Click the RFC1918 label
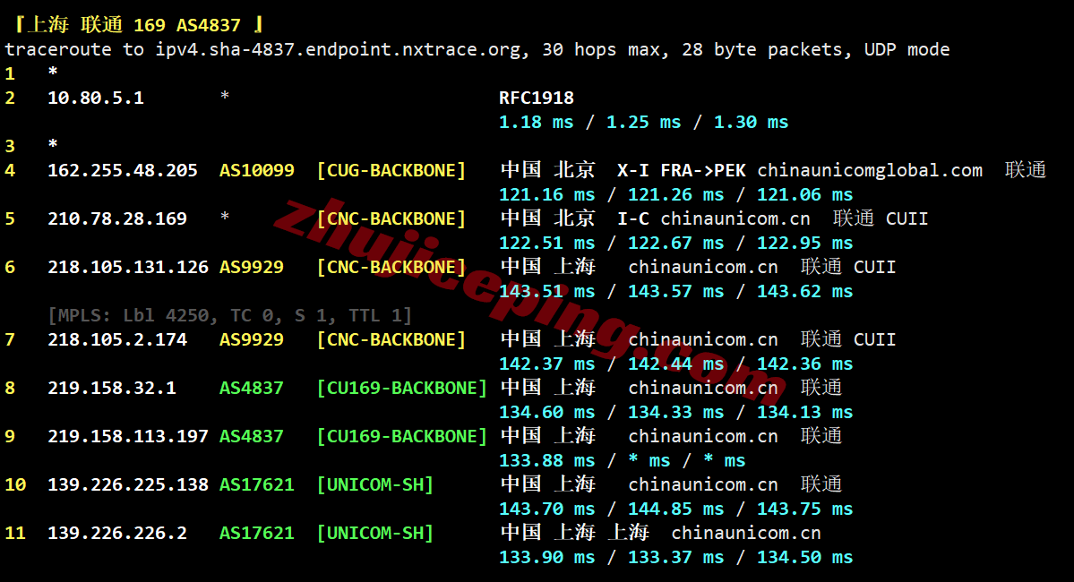This screenshot has height=582, width=1074. coord(537,98)
